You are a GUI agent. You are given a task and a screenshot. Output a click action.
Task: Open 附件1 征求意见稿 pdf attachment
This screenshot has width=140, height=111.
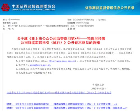[x=62, y=104]
